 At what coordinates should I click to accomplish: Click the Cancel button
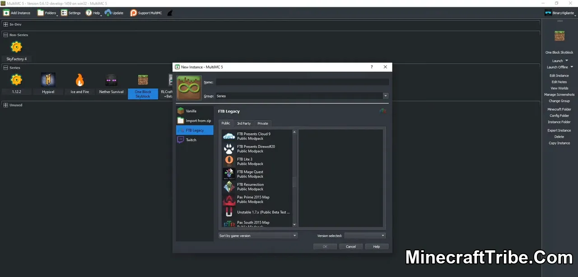coord(351,247)
